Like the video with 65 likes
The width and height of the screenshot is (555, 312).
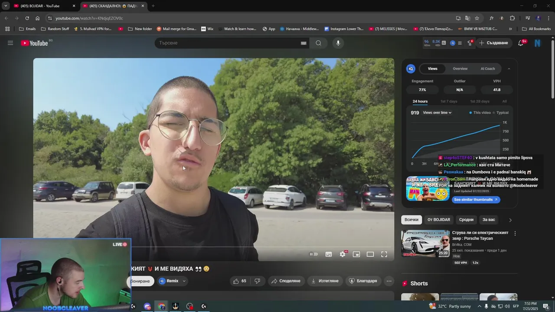click(240, 281)
